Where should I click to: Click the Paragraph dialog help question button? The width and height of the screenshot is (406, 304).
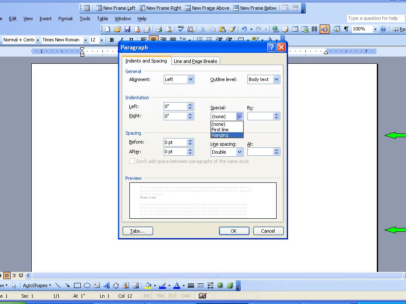point(272,47)
